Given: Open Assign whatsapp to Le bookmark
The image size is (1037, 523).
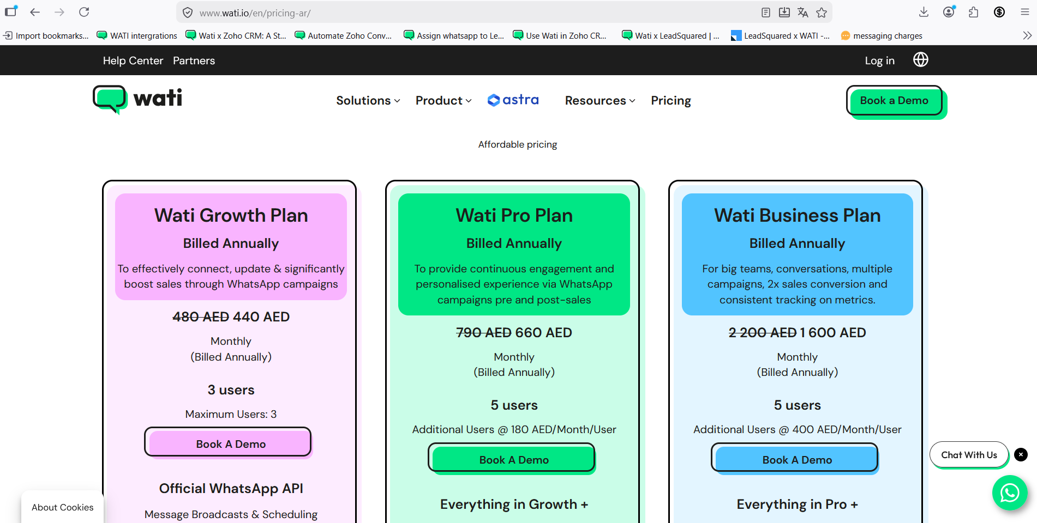Looking at the screenshot, I should 454,35.
